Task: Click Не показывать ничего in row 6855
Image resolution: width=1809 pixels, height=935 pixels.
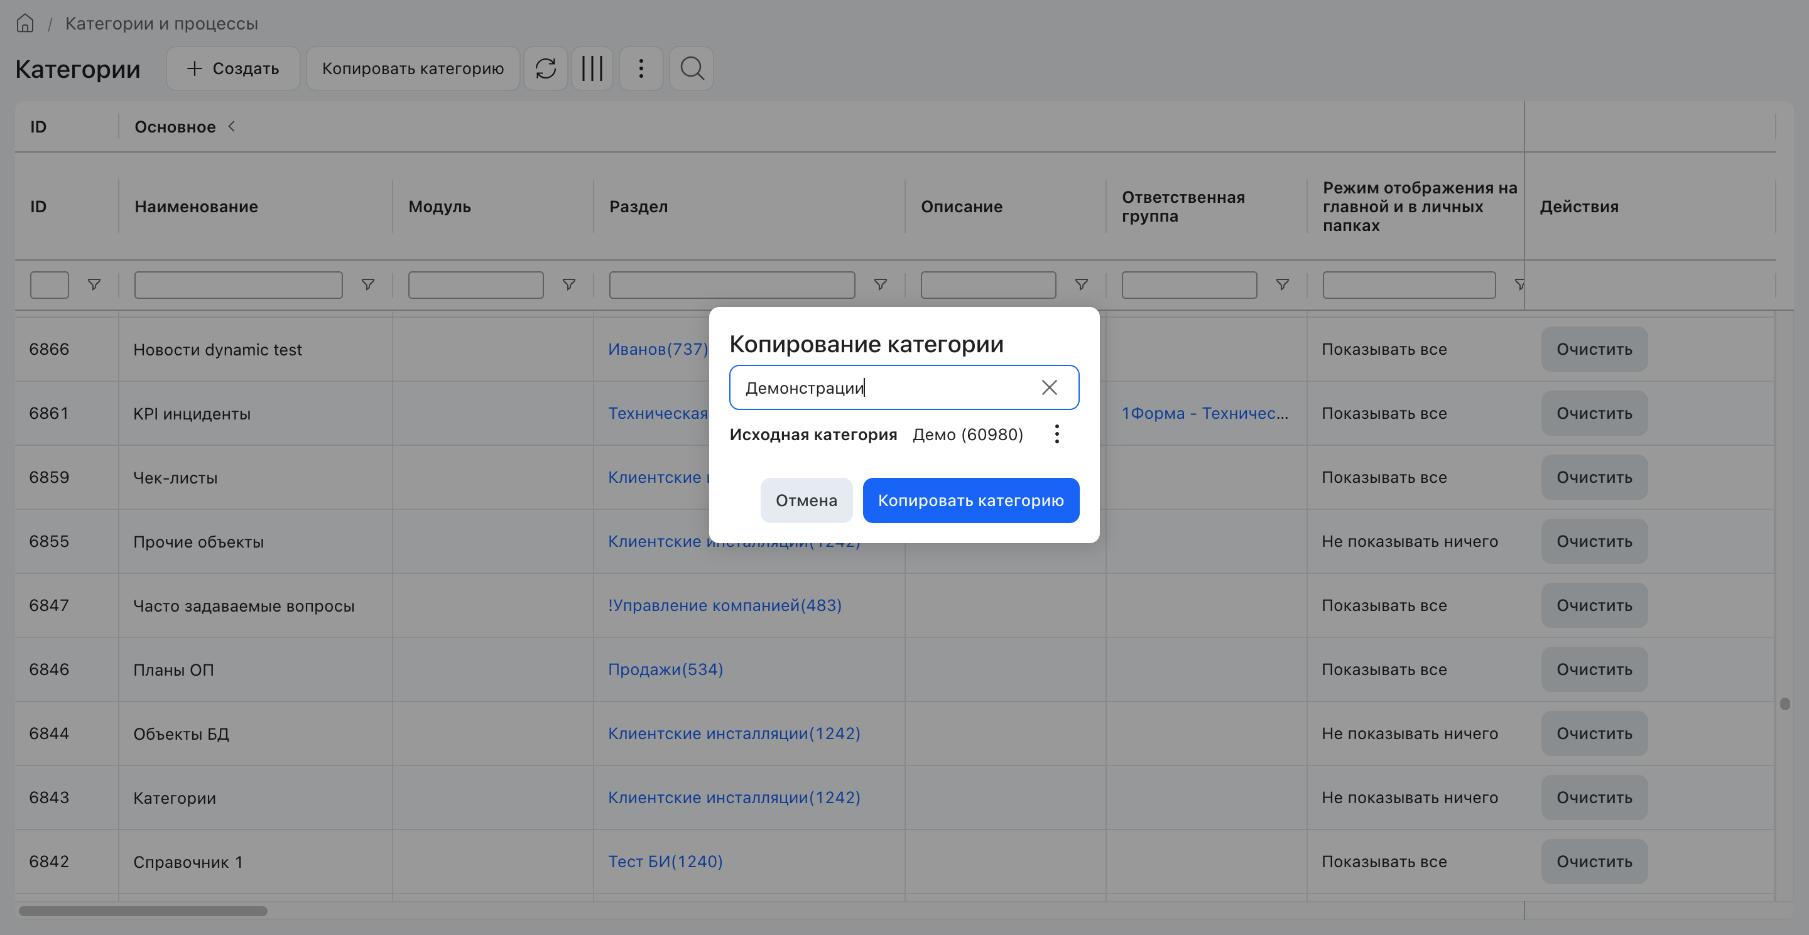Action: click(1410, 541)
